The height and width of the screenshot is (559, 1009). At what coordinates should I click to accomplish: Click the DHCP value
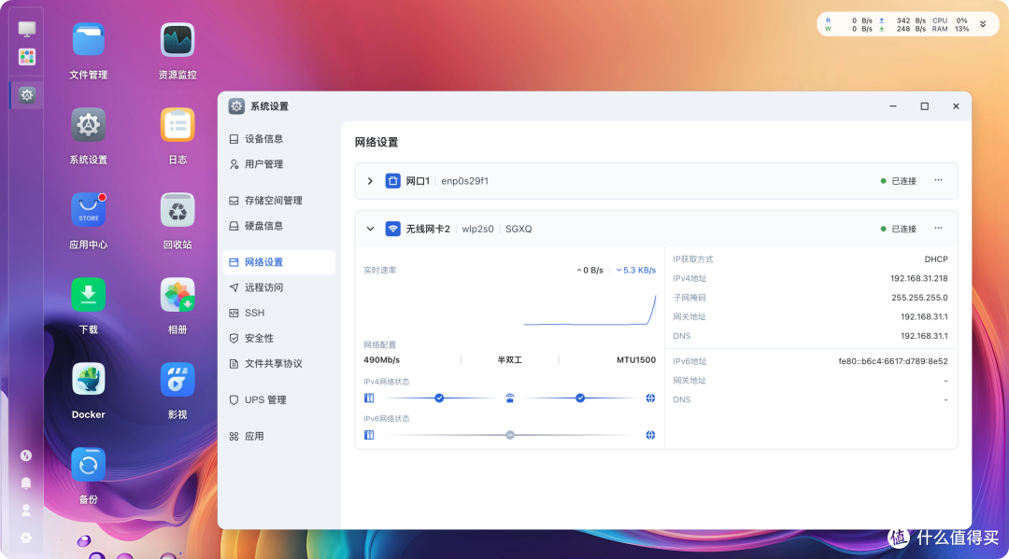[x=936, y=259]
